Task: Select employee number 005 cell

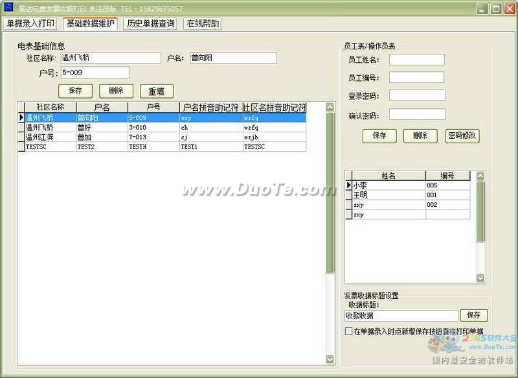Action: click(447, 185)
